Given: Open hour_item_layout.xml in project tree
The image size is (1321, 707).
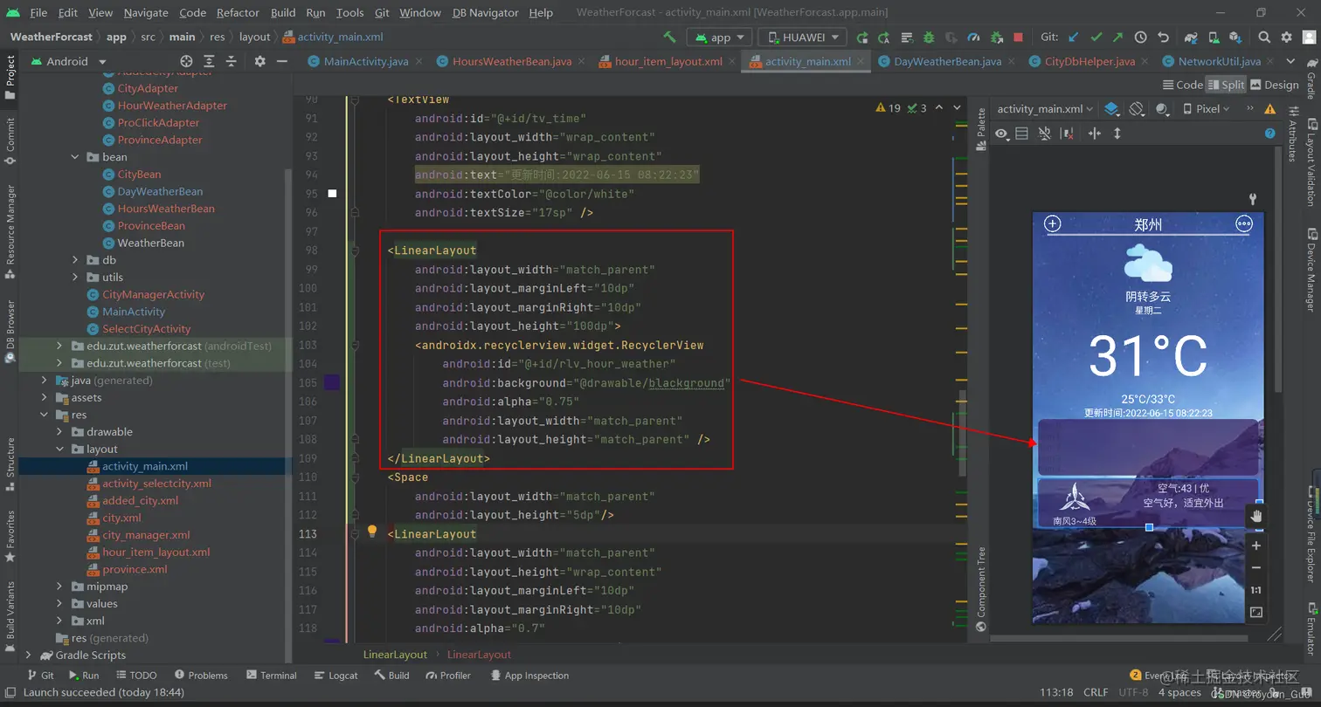Looking at the screenshot, I should click(156, 553).
